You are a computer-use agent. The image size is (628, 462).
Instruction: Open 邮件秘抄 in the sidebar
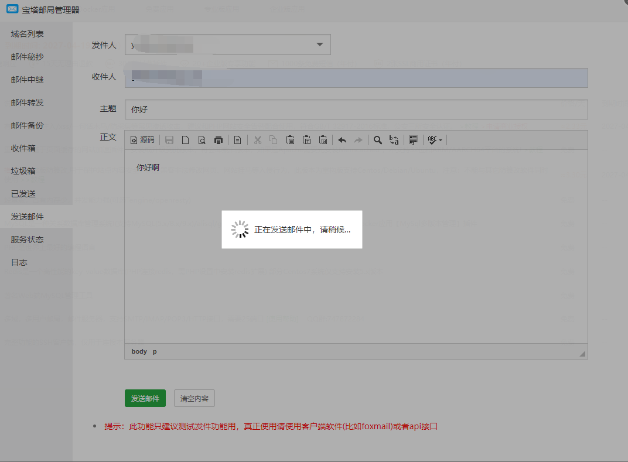click(27, 57)
